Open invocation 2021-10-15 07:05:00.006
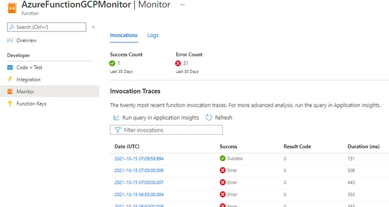 pos(139,171)
